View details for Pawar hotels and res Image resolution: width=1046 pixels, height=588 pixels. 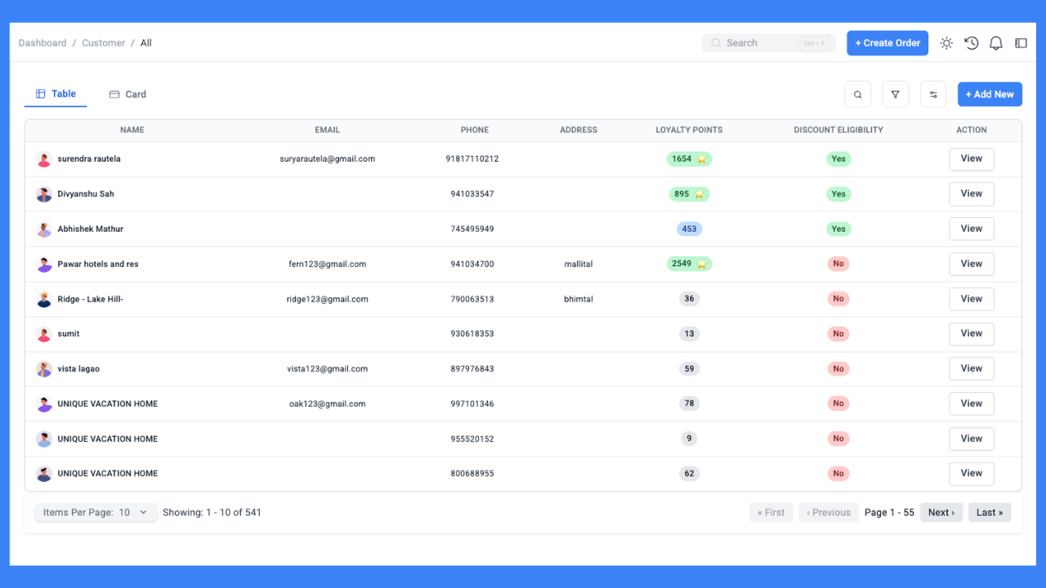point(971,264)
